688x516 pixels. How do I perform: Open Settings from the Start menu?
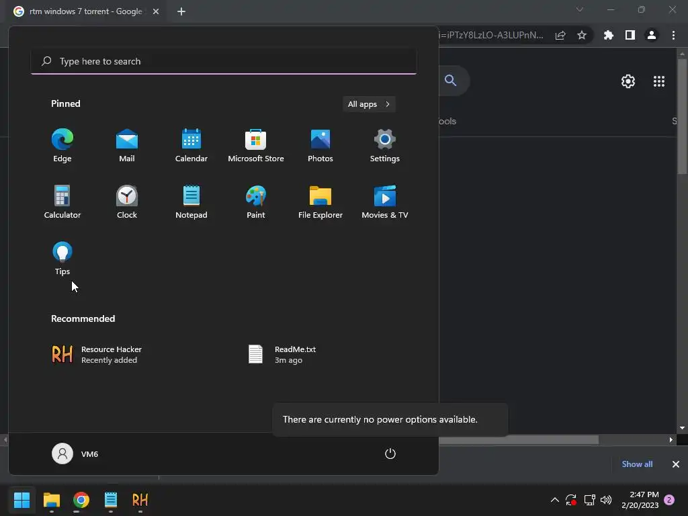coord(385,146)
